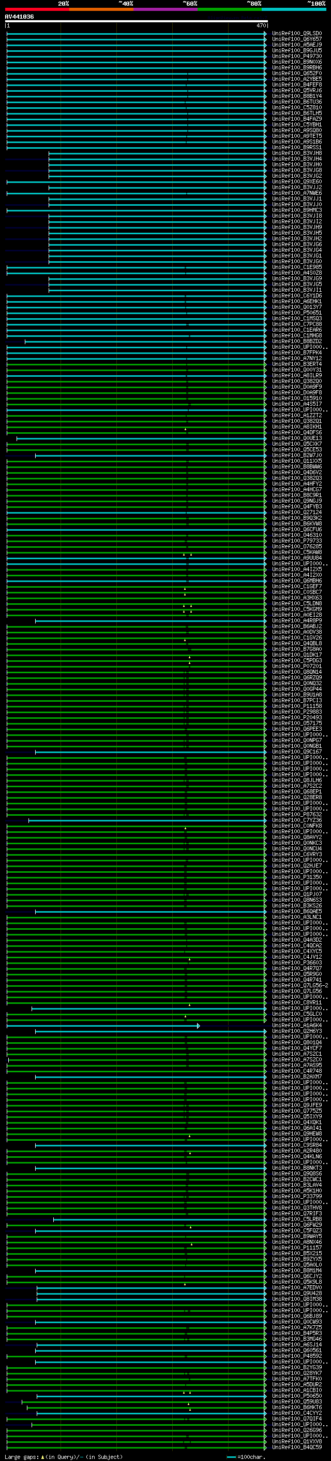
Task: Select hit UniRef100_Q60561
Action: [x=297, y=1351]
